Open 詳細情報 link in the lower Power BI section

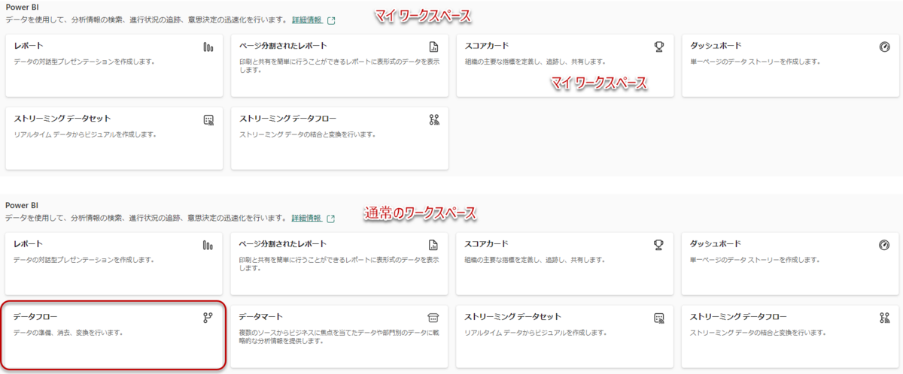306,218
